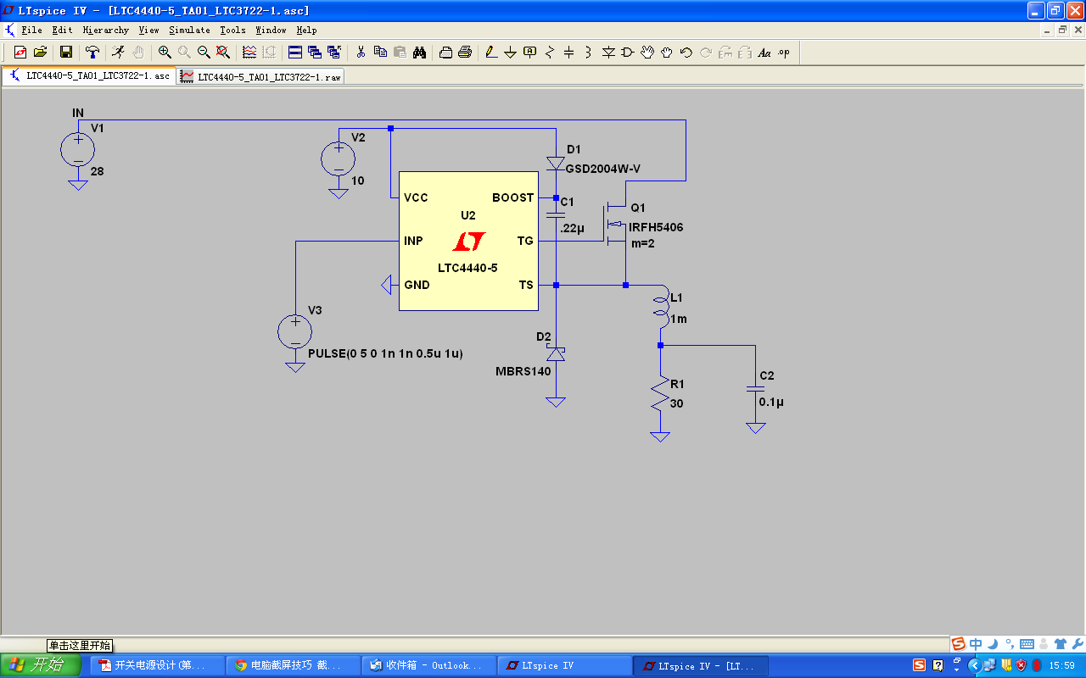Viewport: 1086px width, 678px height.
Task: Click the Autorange waveform plot icon
Action: pos(249,53)
